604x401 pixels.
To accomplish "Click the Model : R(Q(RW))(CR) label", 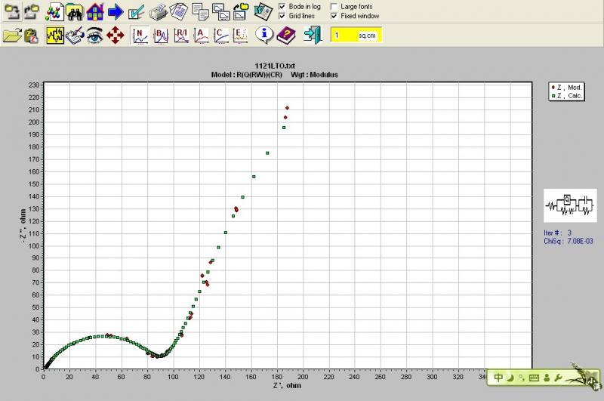I will pos(247,75).
